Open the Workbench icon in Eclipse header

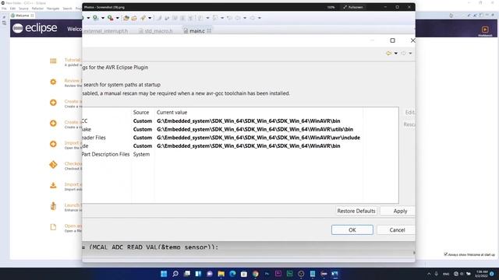[485, 30]
